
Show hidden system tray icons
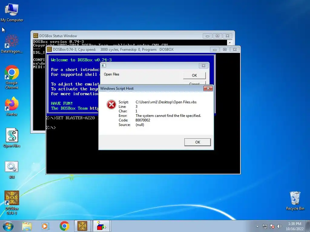pyautogui.click(x=257, y=226)
